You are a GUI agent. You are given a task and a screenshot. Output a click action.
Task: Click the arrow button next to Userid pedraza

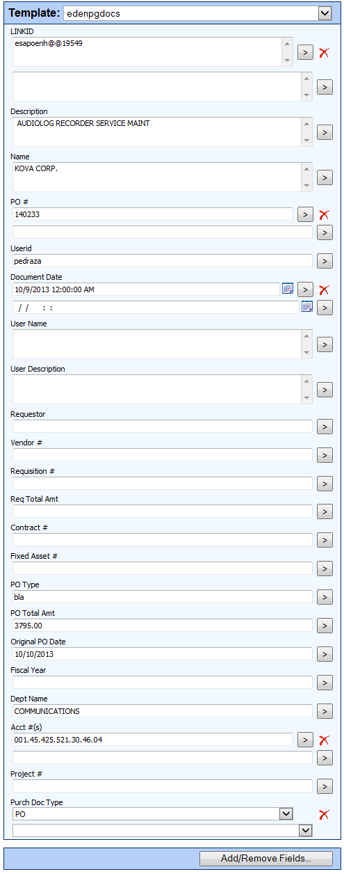click(325, 261)
